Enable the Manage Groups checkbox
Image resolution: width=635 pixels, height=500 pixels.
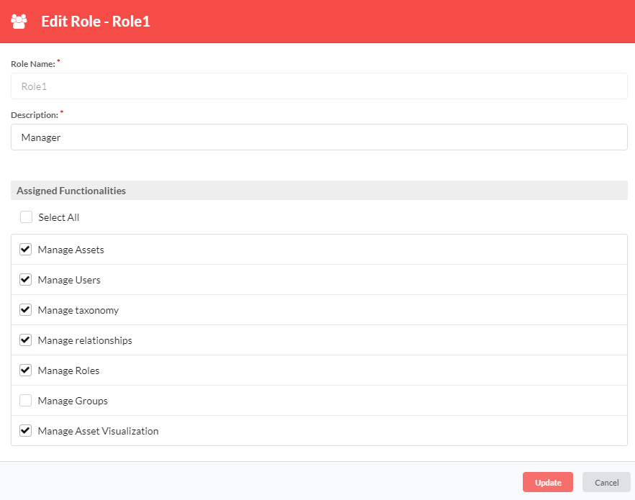point(25,400)
